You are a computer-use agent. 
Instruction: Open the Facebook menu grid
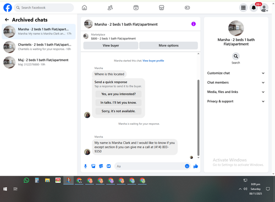pyautogui.click(x=243, y=8)
